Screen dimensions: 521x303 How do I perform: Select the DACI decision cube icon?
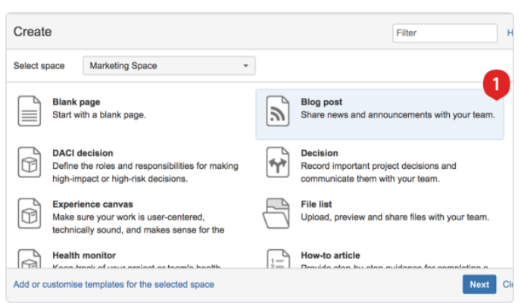tap(30, 162)
